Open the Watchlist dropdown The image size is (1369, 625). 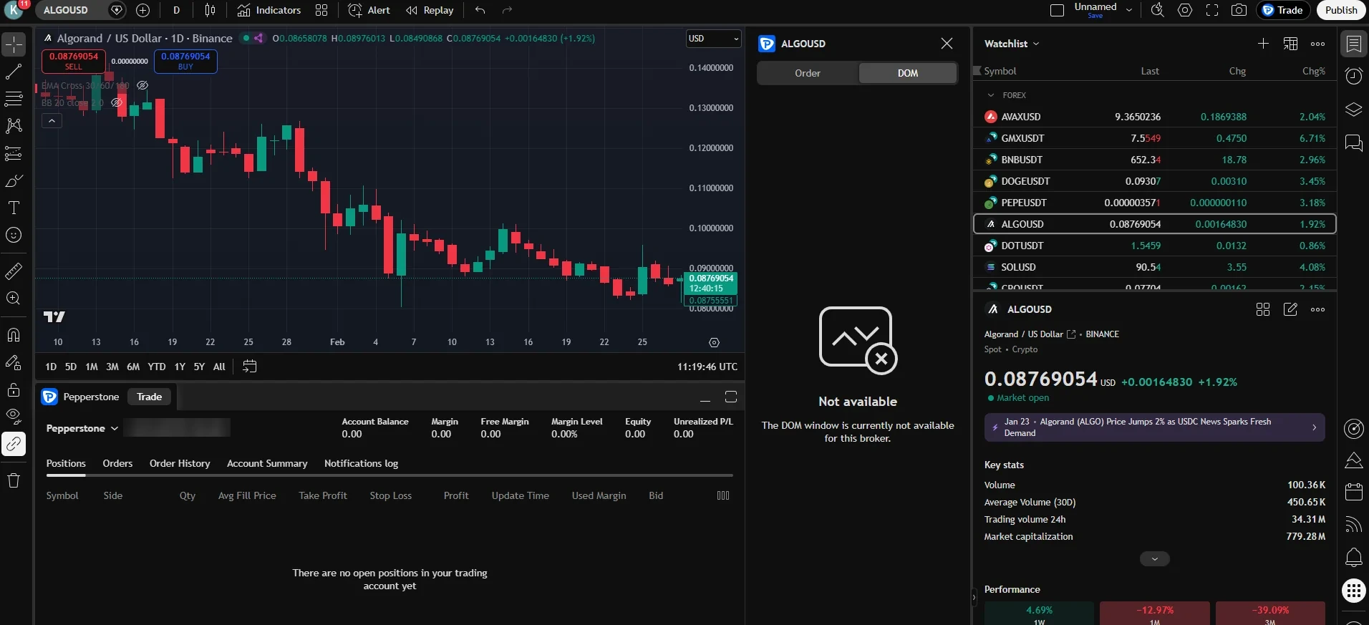pos(1011,44)
